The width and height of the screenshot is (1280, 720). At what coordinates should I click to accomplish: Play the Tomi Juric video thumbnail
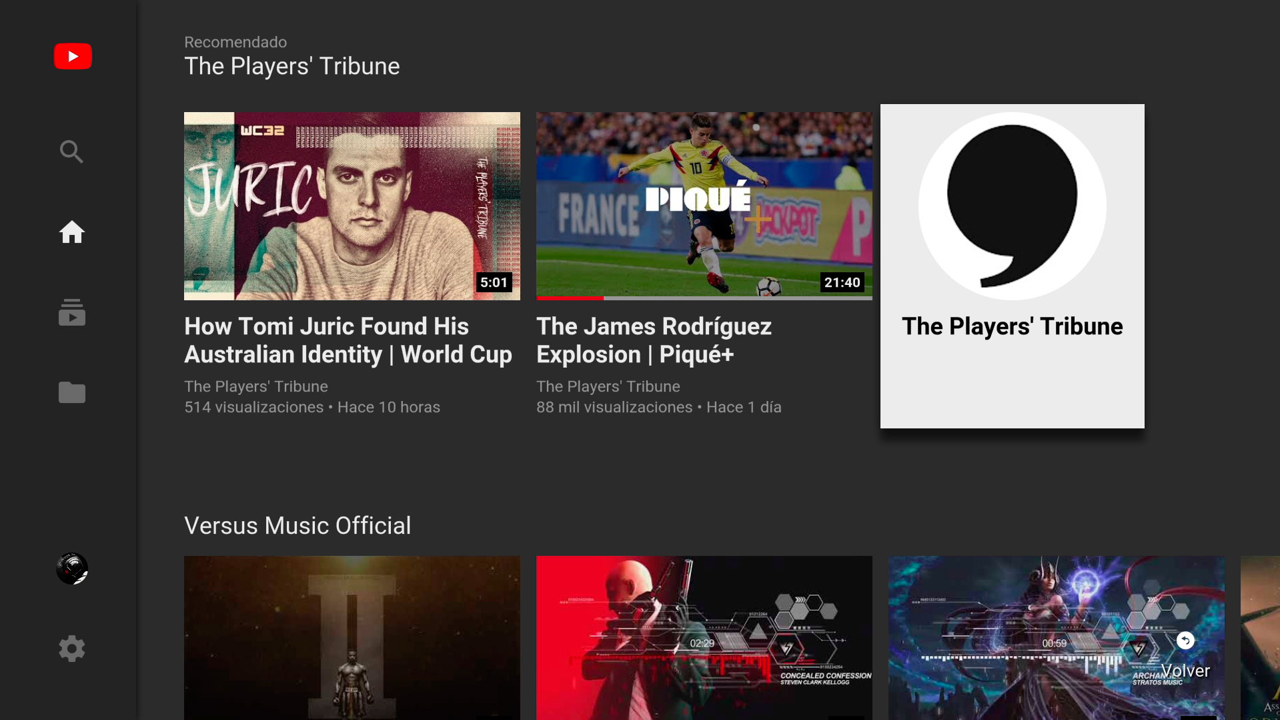352,206
